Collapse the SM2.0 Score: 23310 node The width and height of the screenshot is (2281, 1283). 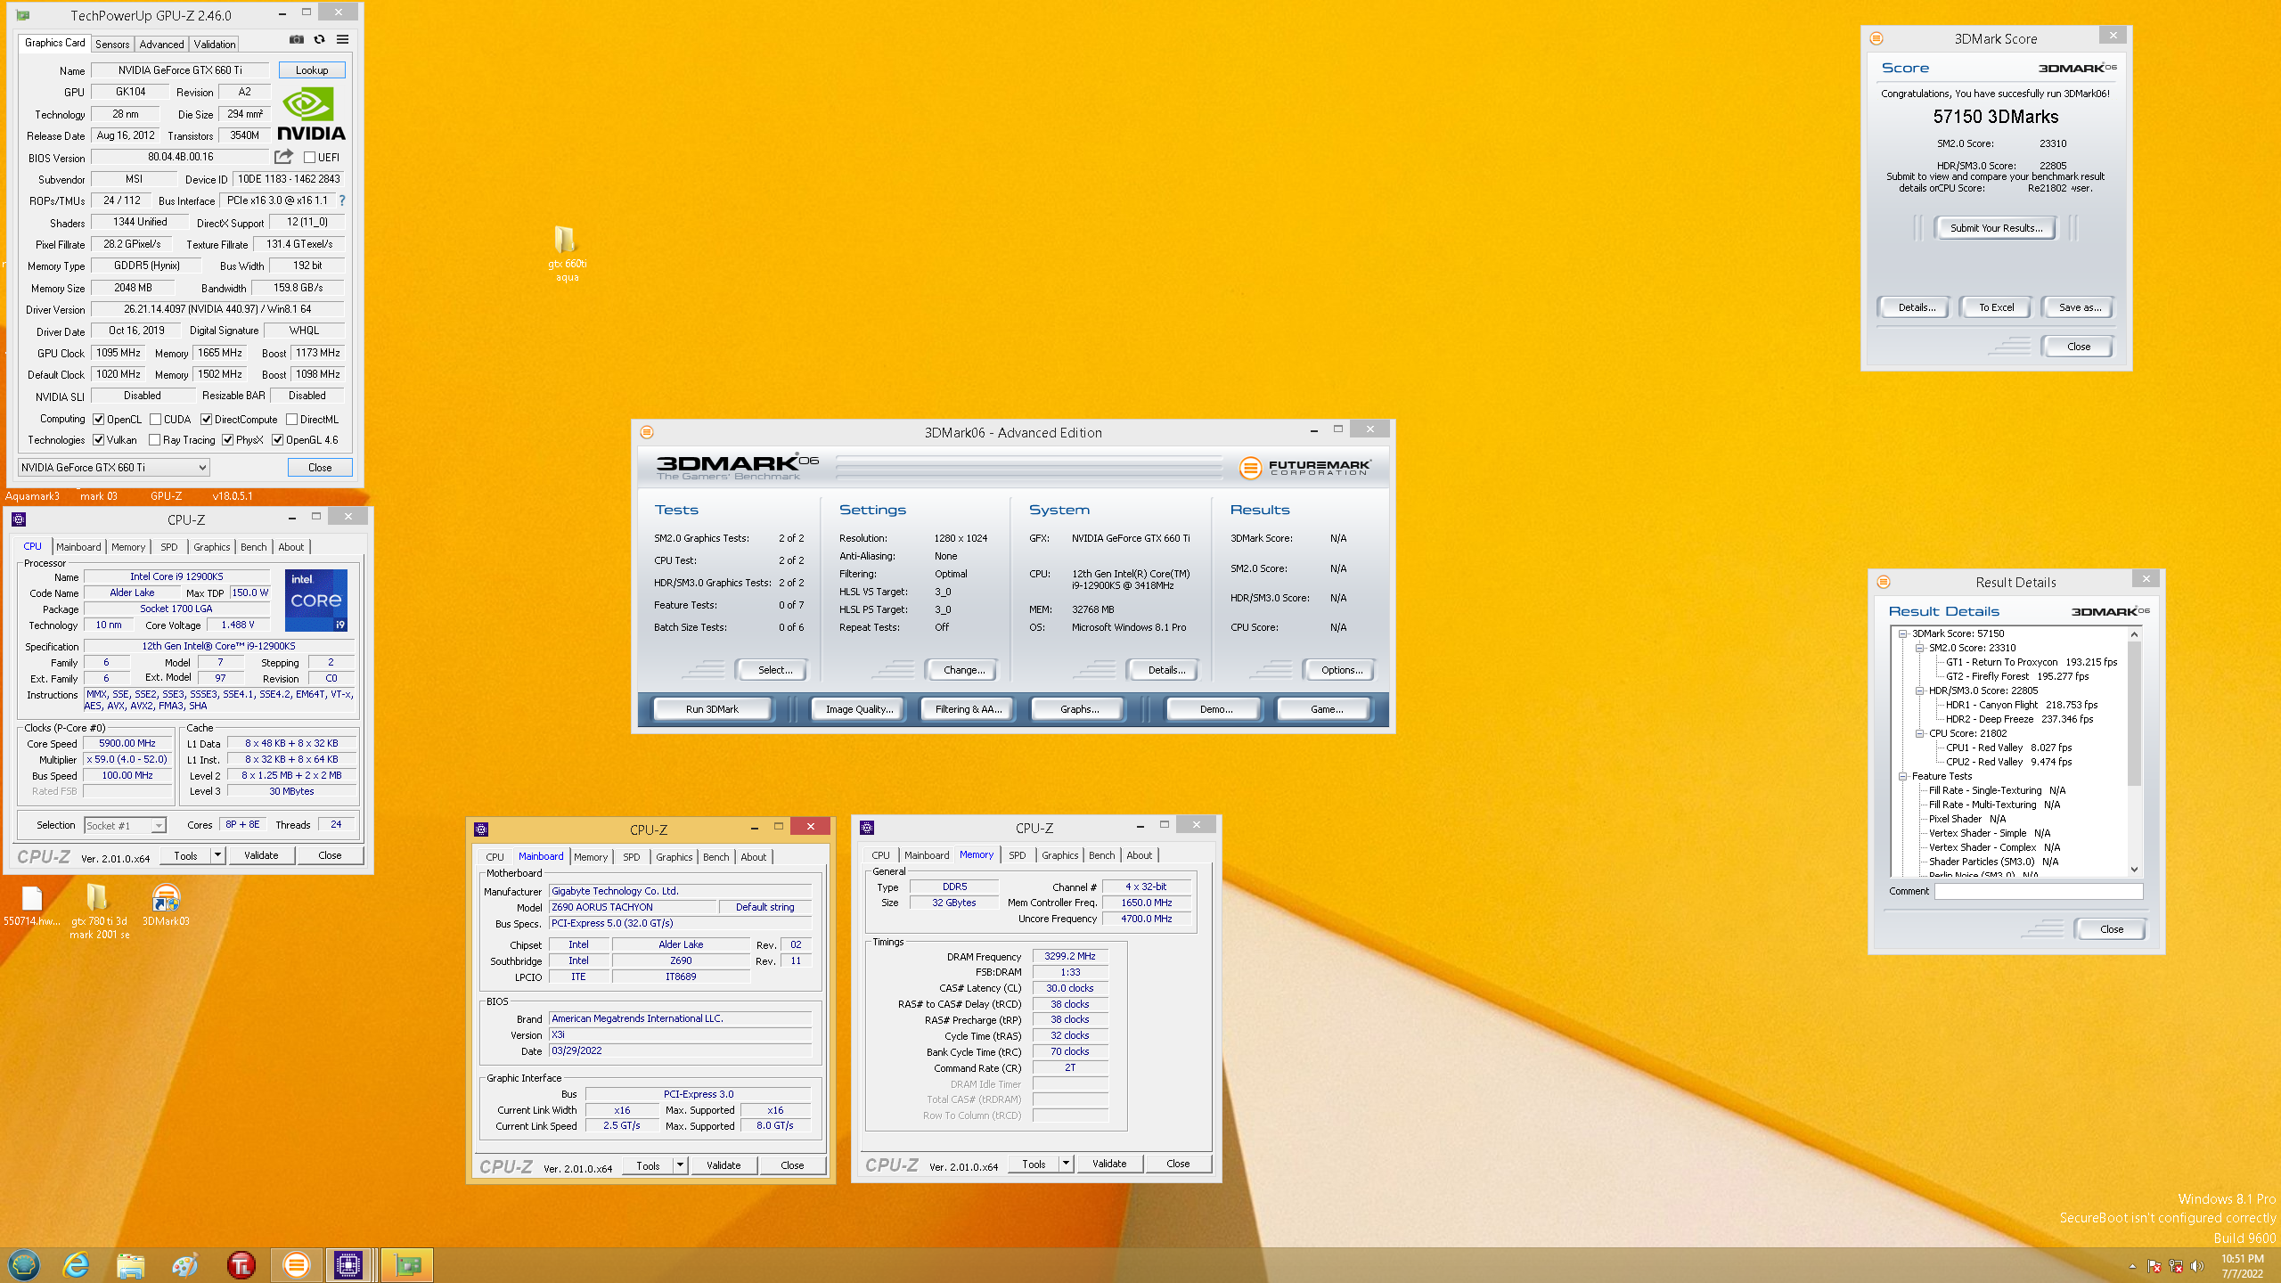tap(1919, 648)
